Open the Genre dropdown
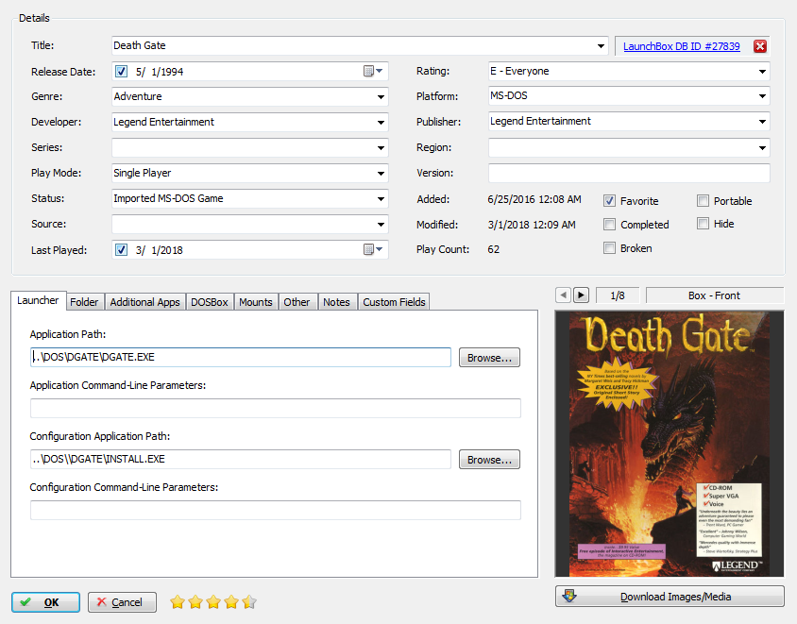 [381, 96]
